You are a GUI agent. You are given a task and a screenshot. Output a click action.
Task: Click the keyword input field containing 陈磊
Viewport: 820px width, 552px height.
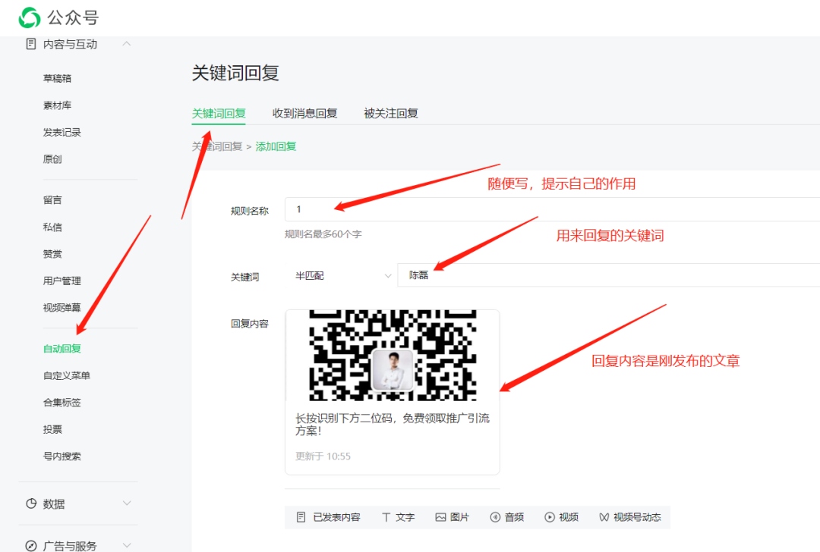click(x=609, y=275)
